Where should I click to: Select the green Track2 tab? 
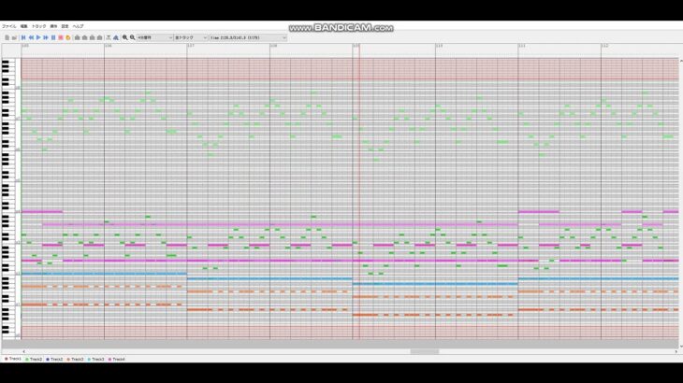34,359
